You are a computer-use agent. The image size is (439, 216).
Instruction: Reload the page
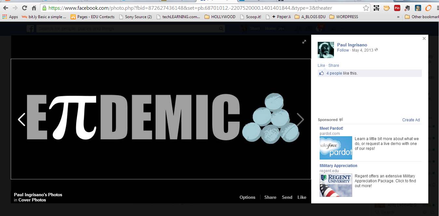24,8
